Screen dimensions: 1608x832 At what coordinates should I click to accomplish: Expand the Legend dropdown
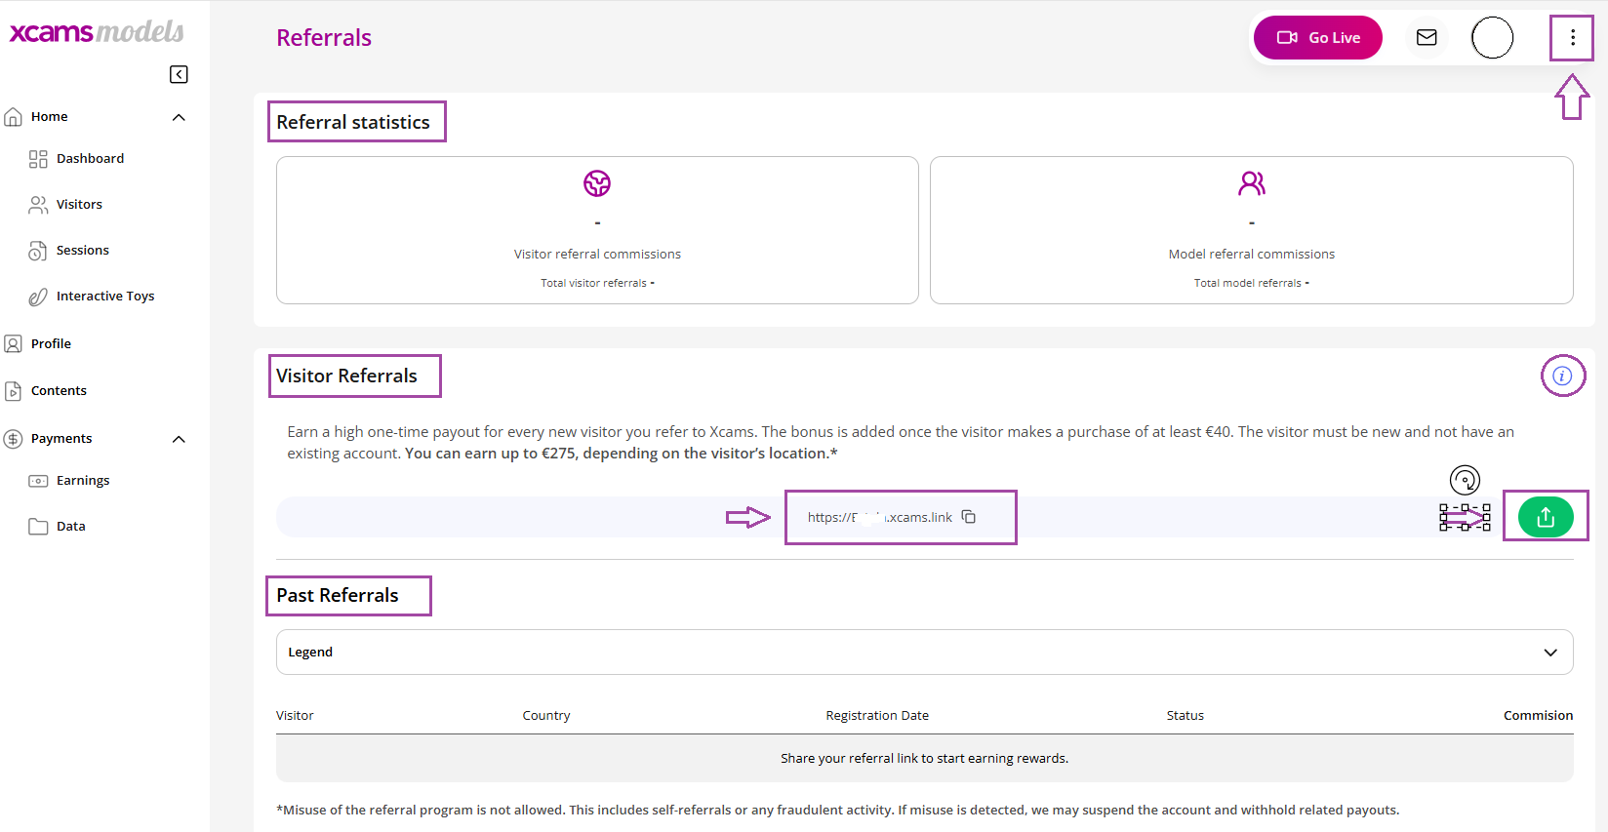(924, 652)
